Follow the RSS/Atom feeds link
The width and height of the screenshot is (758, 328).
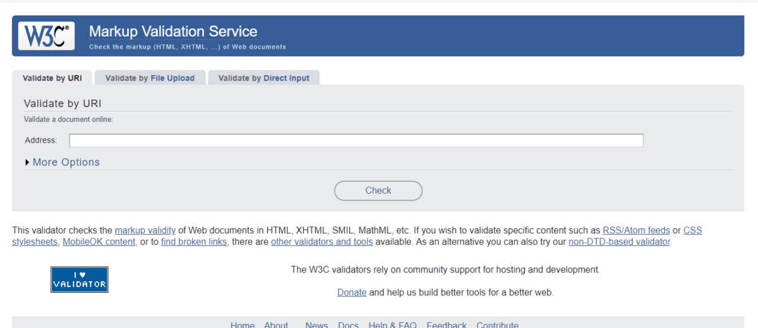coord(635,230)
